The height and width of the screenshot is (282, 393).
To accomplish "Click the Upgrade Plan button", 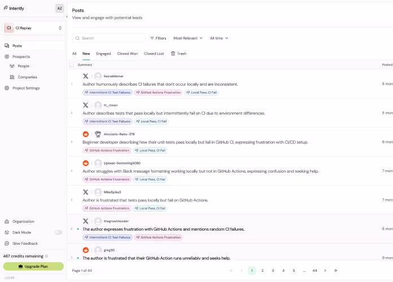I will pos(33,266).
